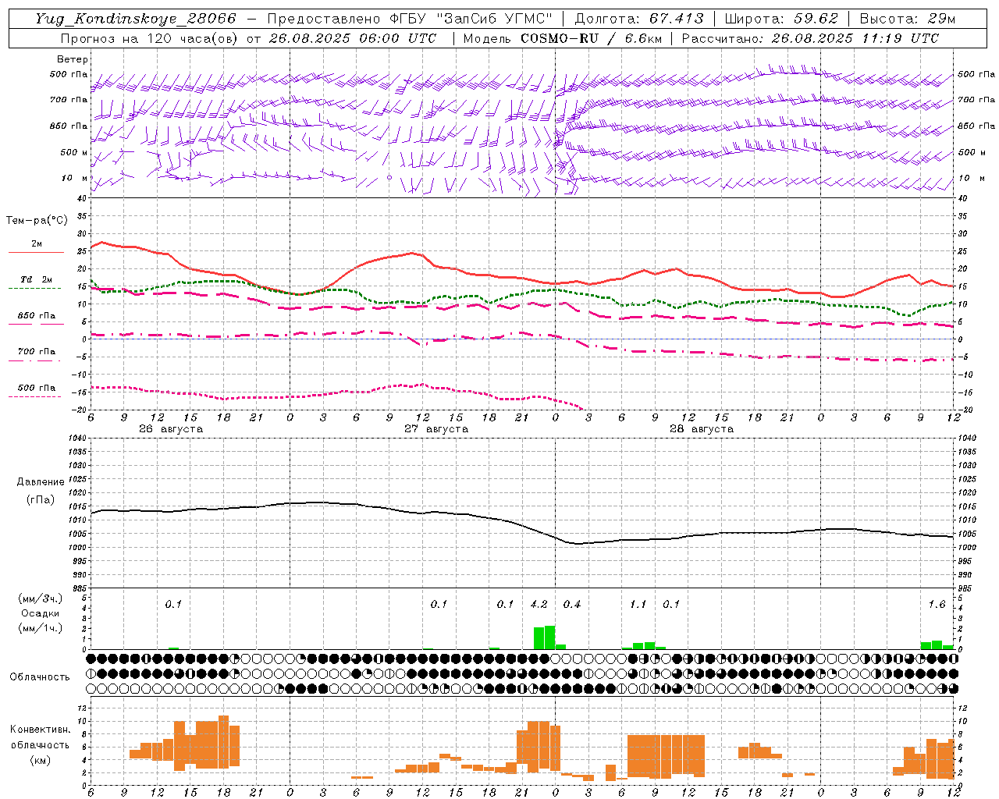Select the Долгота: 67.413 value
This screenshot has width=999, height=799.
click(x=639, y=19)
